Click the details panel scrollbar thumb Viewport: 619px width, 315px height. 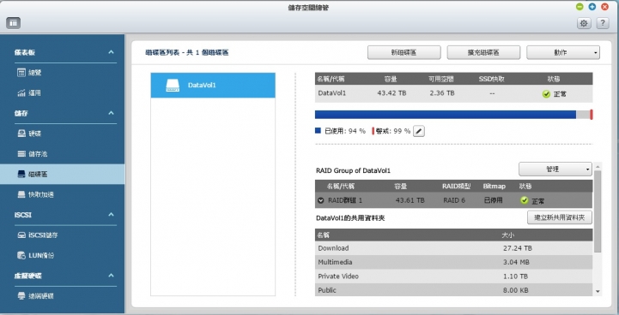pos(598,211)
